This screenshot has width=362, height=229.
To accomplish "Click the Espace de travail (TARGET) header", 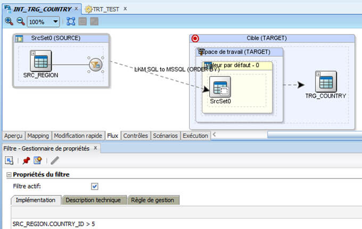I will pyautogui.click(x=240, y=52).
